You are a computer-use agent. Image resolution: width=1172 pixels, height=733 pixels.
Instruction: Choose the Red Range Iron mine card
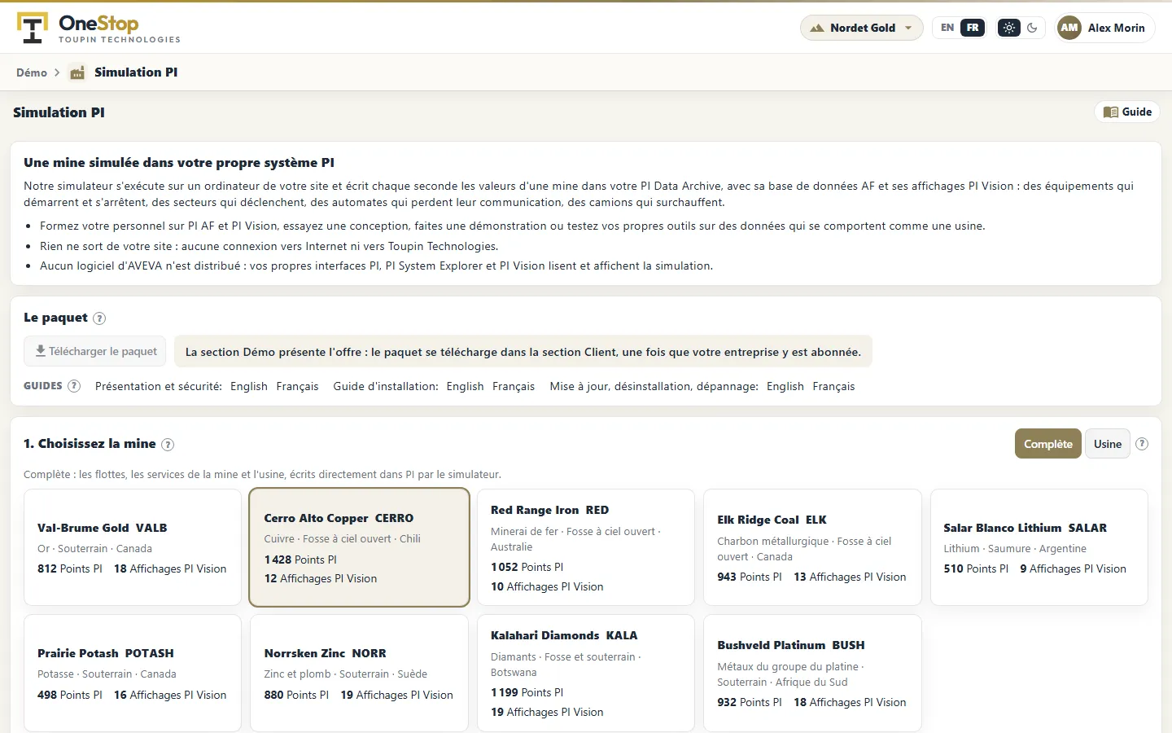tap(586, 547)
